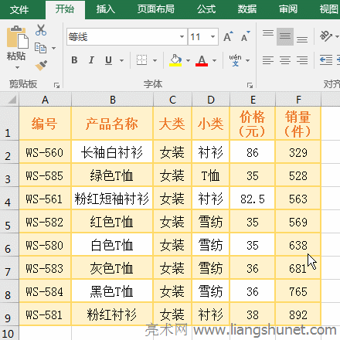Viewport: 340px width, 340px height.
Task: Toggle center text alignment
Action: (x=285, y=60)
